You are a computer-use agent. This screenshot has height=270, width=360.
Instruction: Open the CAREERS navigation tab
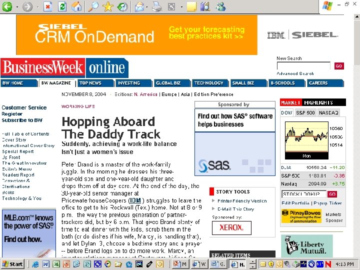click(325, 83)
